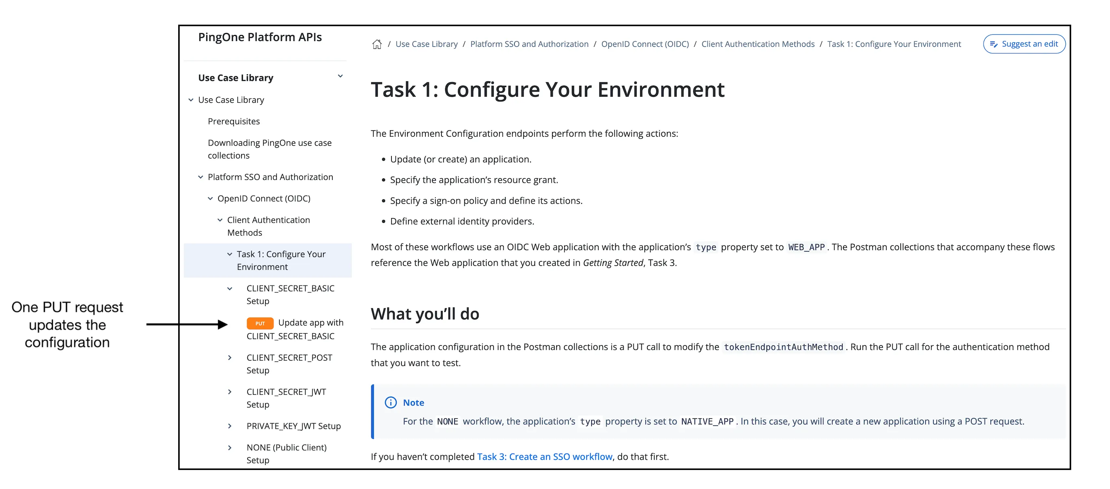Collapse Task 1: Configure Your Environment chevron
1110x489 pixels.
[x=230, y=255]
